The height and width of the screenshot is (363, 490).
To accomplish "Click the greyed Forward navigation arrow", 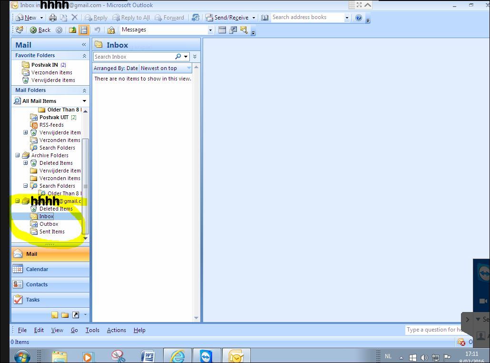I will coord(59,30).
